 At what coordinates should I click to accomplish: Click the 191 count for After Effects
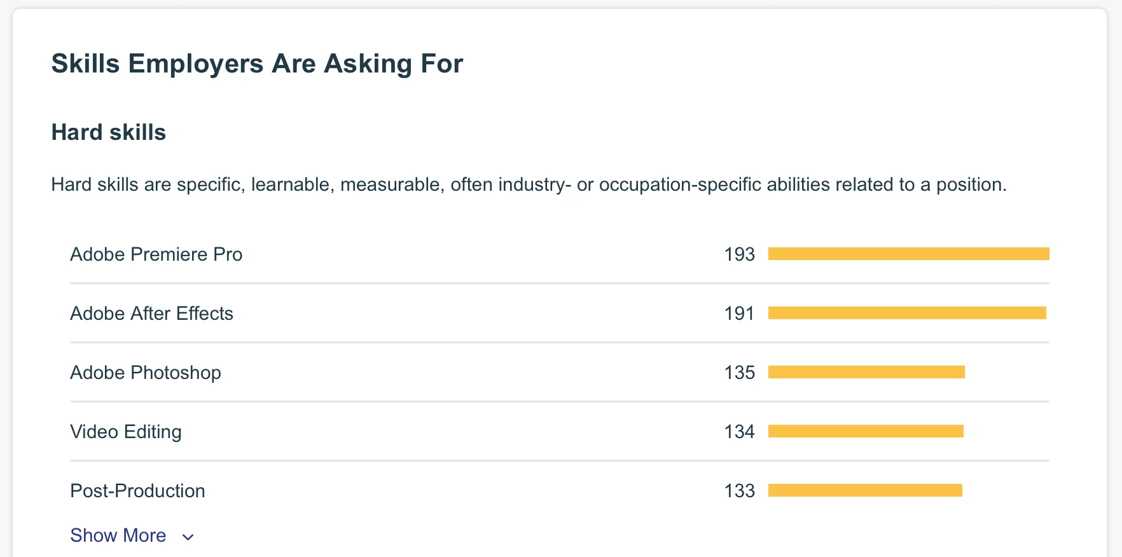[x=739, y=313]
